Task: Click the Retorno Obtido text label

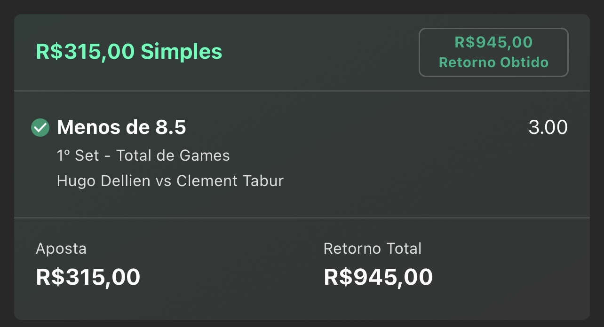Action: [x=493, y=62]
